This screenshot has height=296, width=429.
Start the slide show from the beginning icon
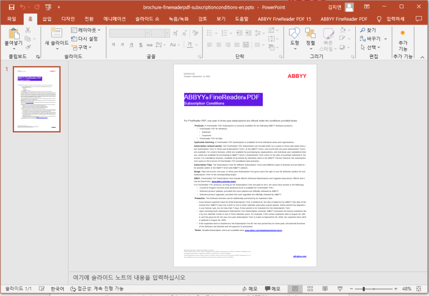(x=48, y=7)
